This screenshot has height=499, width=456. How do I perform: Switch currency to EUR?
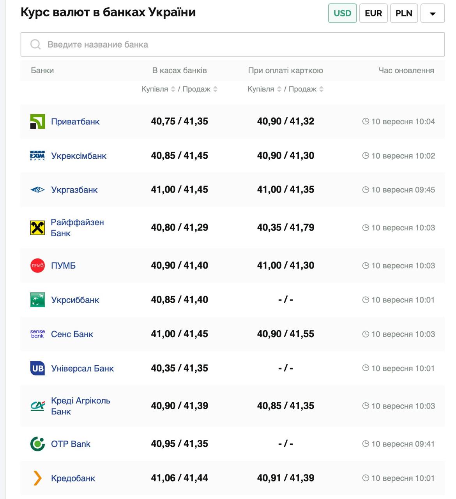coord(373,13)
